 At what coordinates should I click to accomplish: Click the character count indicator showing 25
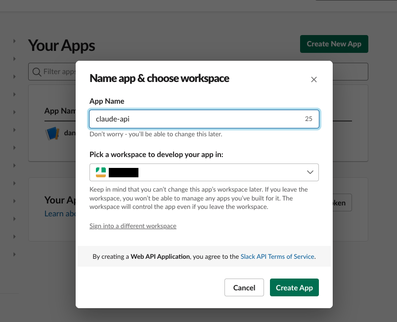(309, 119)
